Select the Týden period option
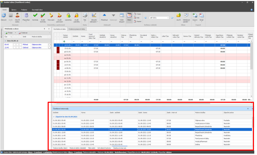The image size is (257, 155). tap(138, 14)
